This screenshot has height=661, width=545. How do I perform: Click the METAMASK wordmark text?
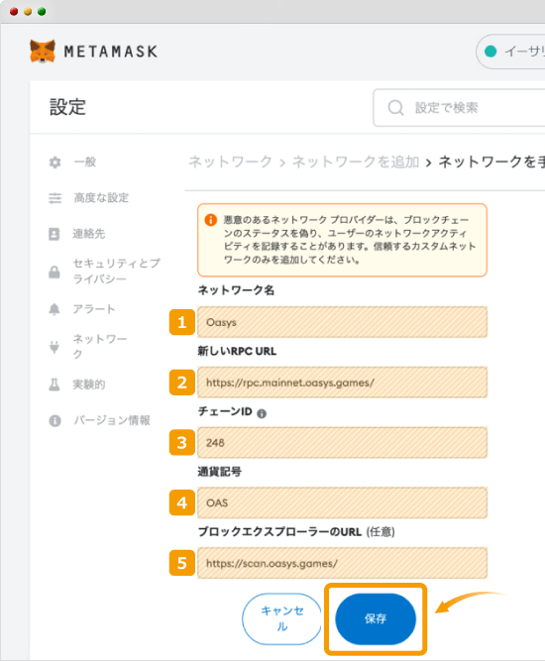click(111, 52)
